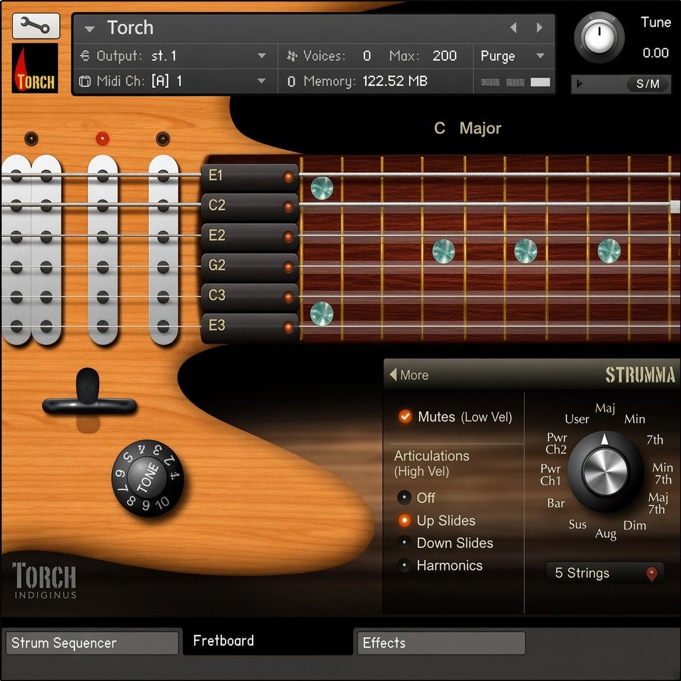681x681 pixels.
Task: Set chord knob to Pwr Ch2
Action: click(557, 444)
